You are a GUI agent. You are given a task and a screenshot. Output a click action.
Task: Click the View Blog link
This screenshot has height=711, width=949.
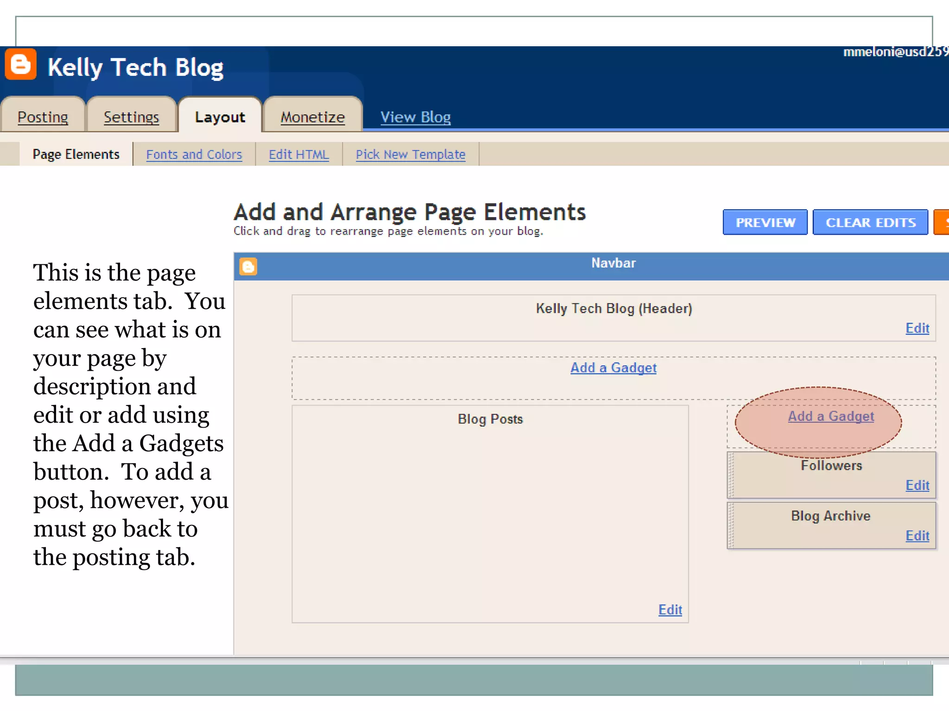tap(416, 117)
